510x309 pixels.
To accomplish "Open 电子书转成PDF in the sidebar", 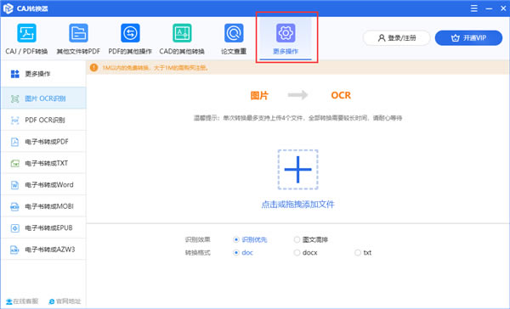I will pos(43,142).
